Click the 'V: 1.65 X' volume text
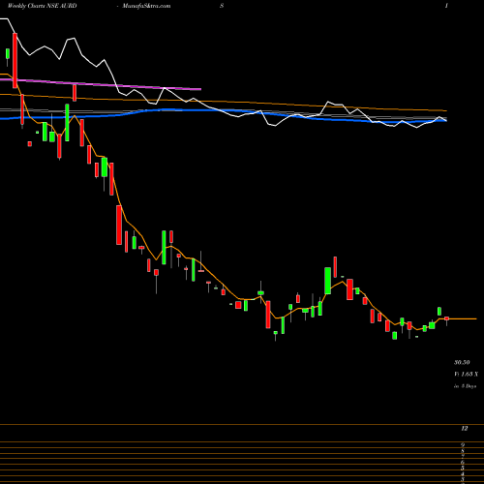This screenshot has height=484, width=484. pos(466,375)
